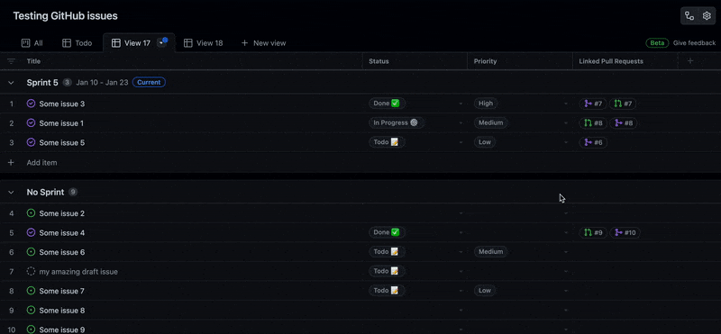The width and height of the screenshot is (721, 334).
Task: Click closed issue icon of Some issue 5
Action: click(x=31, y=142)
